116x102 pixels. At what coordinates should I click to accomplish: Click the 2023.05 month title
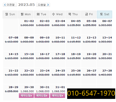click(x=26, y=5)
